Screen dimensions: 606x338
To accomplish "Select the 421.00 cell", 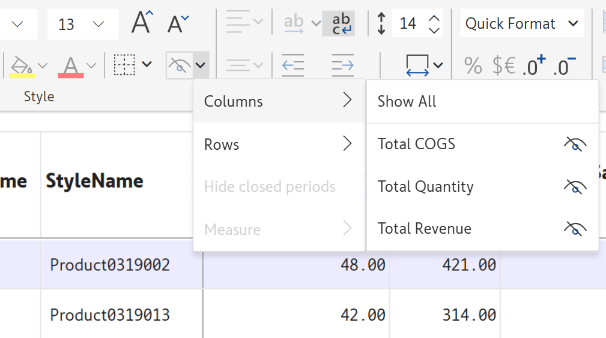I will click(x=445, y=265).
